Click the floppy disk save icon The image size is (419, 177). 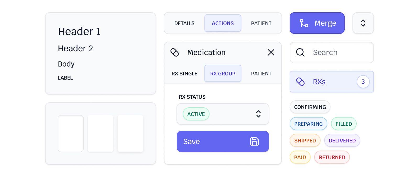[255, 141]
